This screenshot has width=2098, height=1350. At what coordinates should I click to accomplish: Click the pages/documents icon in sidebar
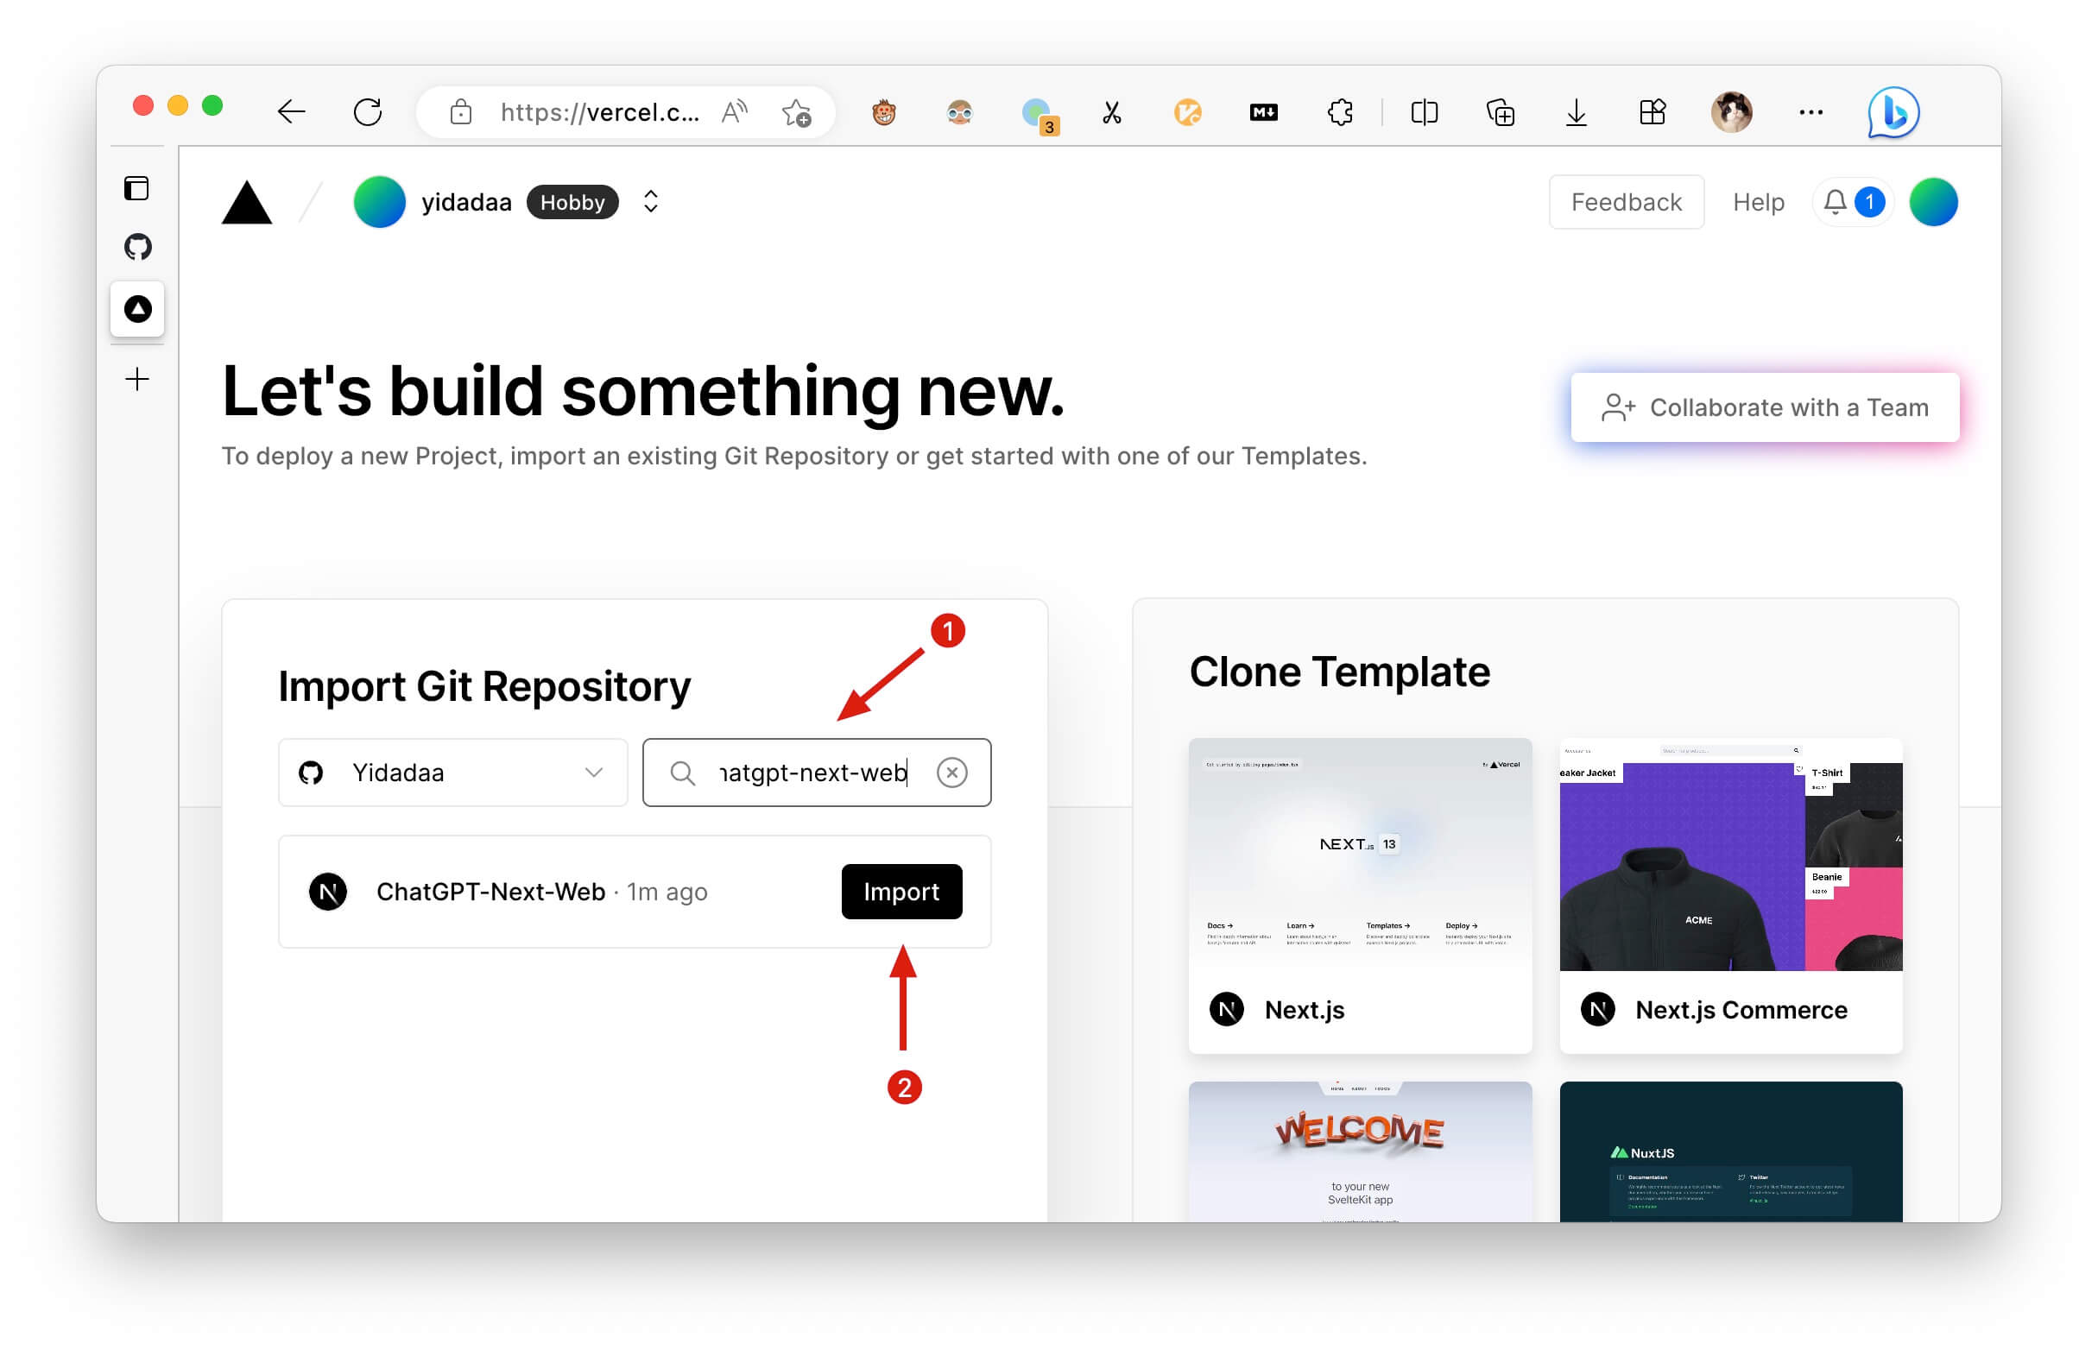(x=137, y=188)
